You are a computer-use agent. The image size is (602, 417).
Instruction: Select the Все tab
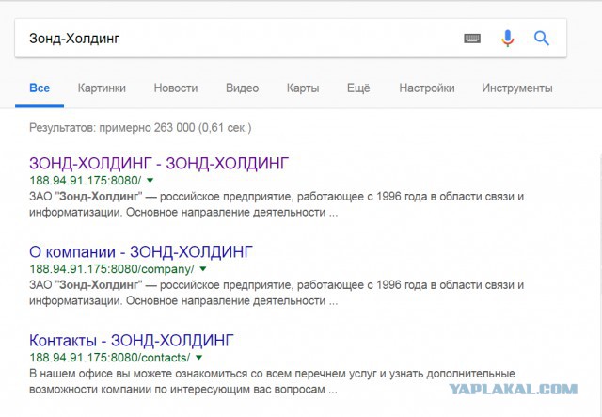click(x=40, y=88)
